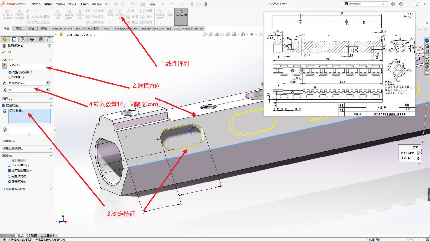Cancel the linear pattern with the red X
The width and height of the screenshot is (430, 242).
point(10,52)
